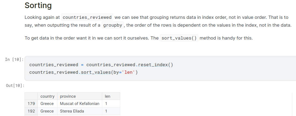Click the inline countries_reviewed code in the paragraph
This screenshot has height=116, width=296.
[87, 17]
